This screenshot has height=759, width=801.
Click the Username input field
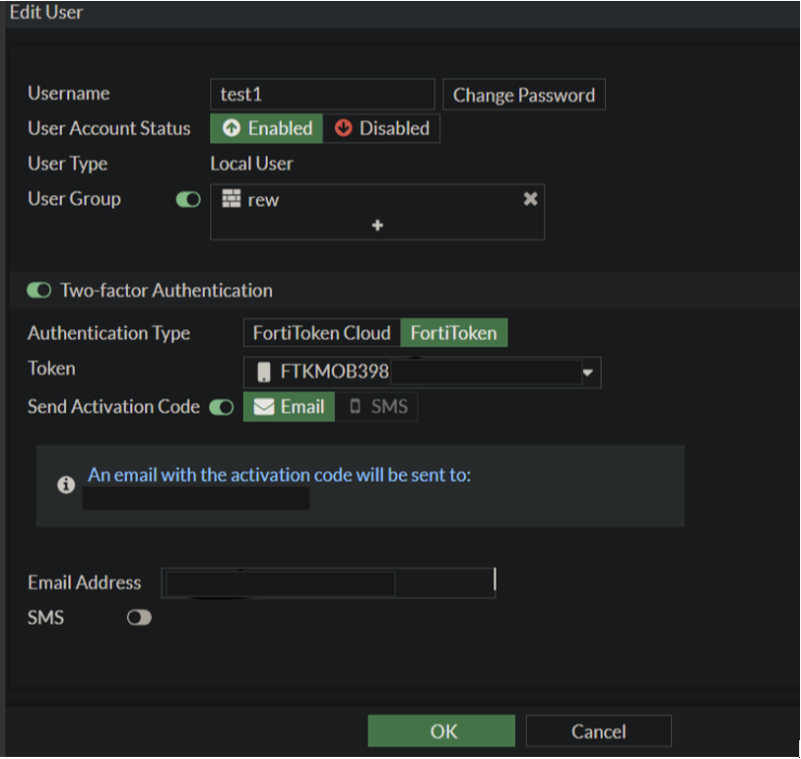point(322,95)
